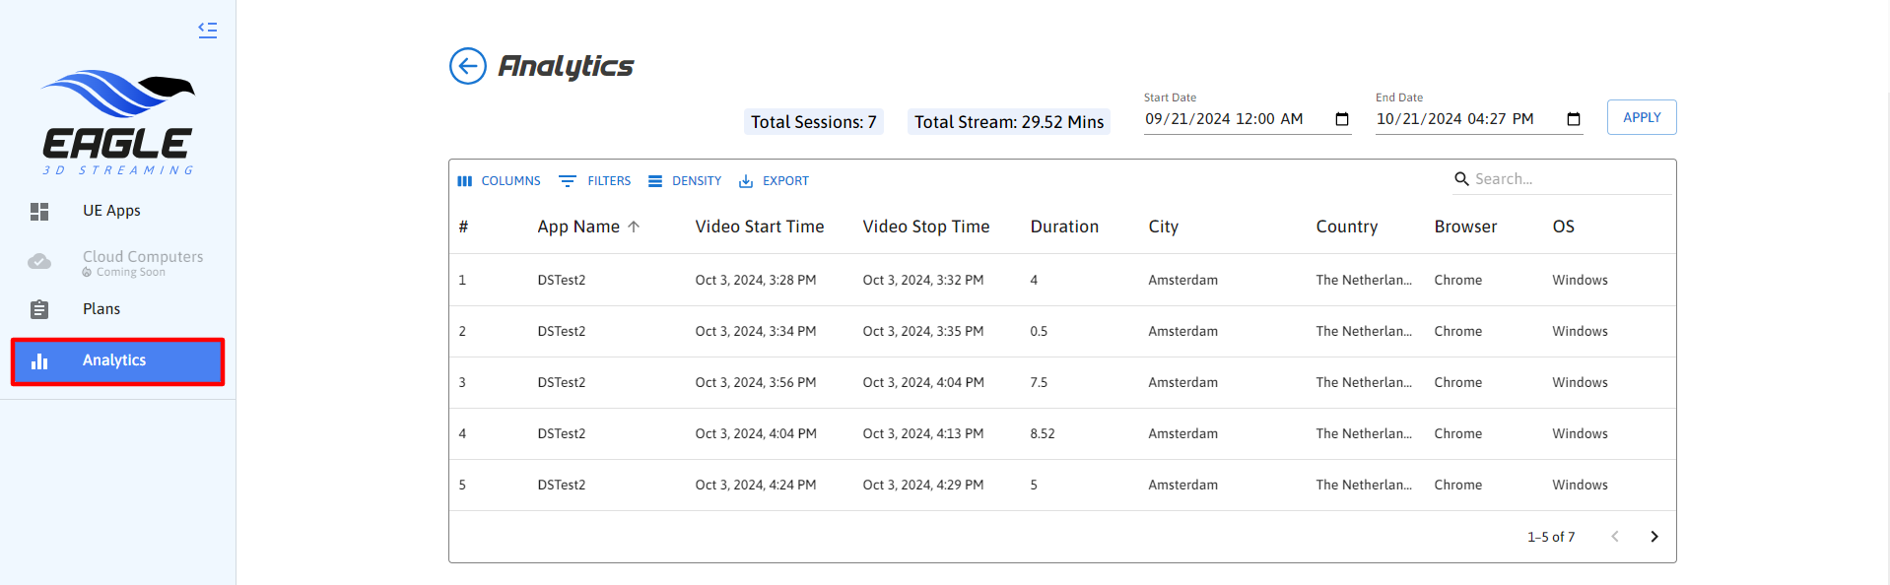Click the Start Date input field

pyautogui.click(x=1232, y=119)
